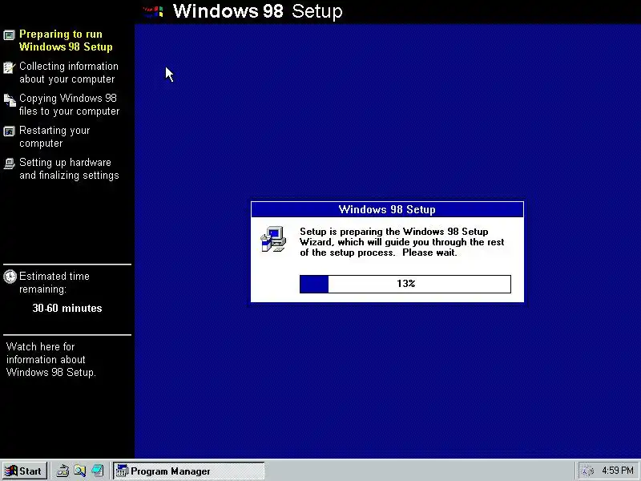Click the 13% progress bar
This screenshot has width=641, height=481.
[x=405, y=284]
